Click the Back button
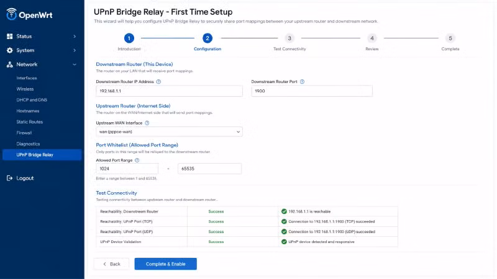 (111, 264)
